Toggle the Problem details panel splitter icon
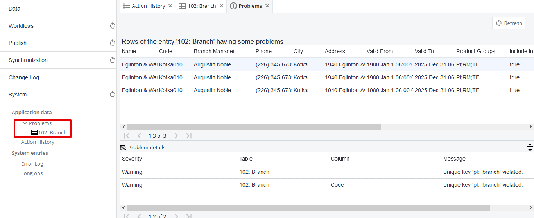Screen dimensions: 534x218 (530, 147)
